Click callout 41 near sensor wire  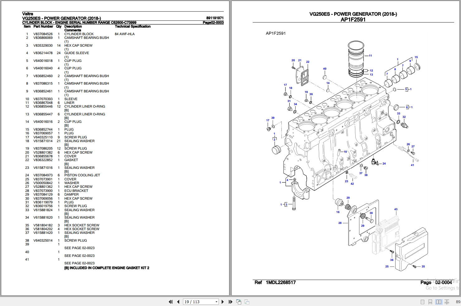coord(412,165)
